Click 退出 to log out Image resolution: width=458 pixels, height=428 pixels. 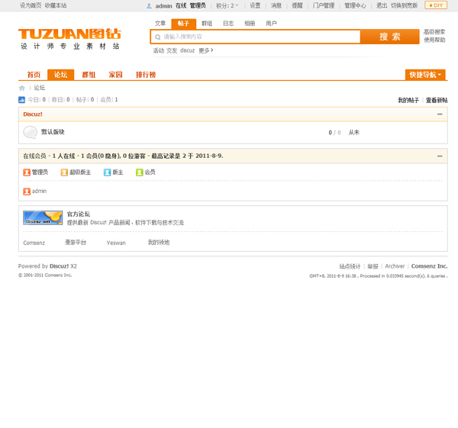382,5
